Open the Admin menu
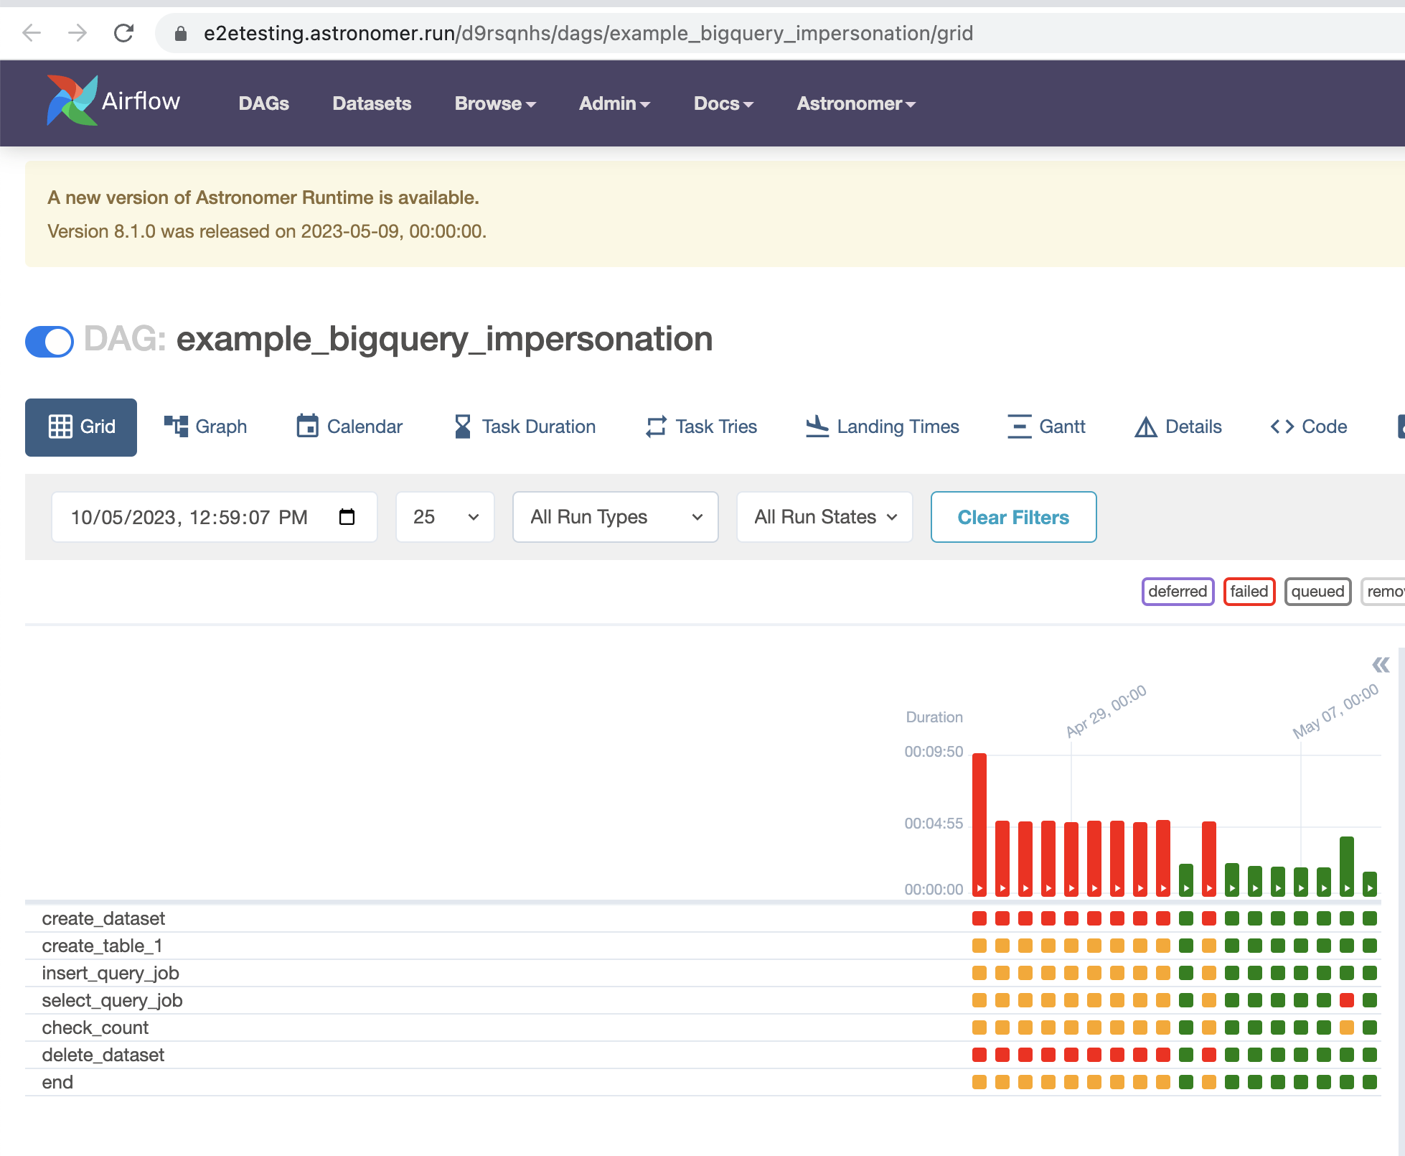 [x=614, y=103]
